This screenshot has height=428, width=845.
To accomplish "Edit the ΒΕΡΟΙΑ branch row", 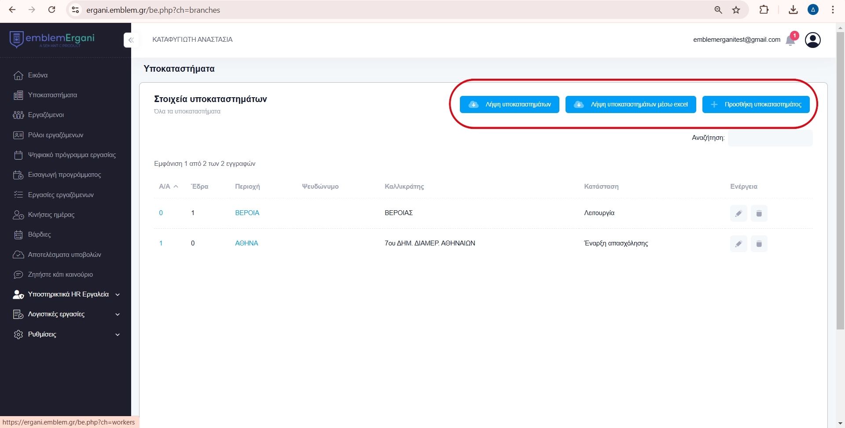I will coord(738,213).
